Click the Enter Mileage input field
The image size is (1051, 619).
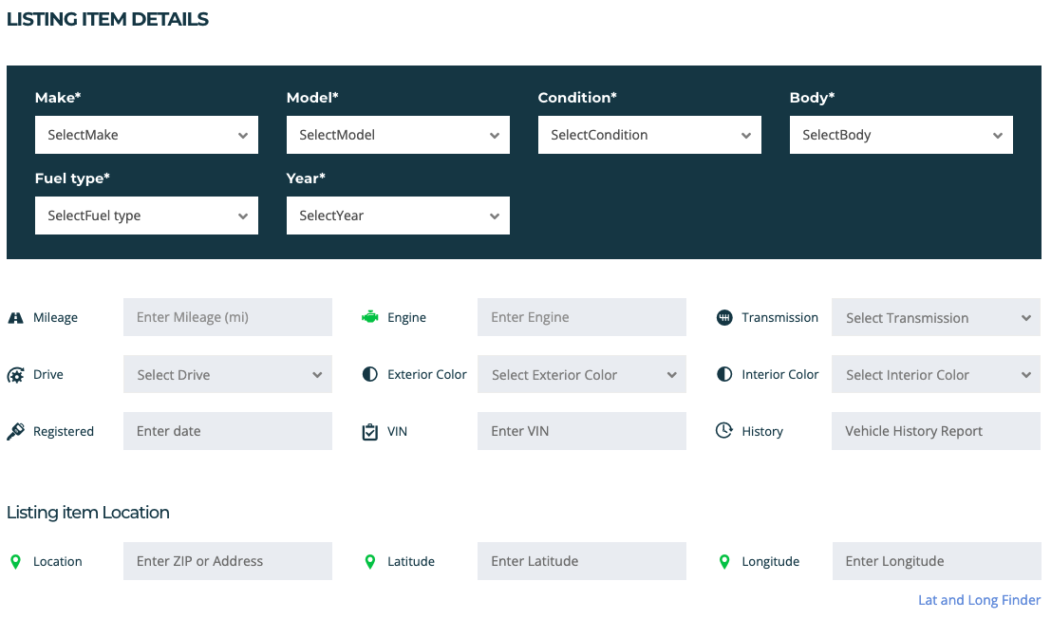pos(228,317)
